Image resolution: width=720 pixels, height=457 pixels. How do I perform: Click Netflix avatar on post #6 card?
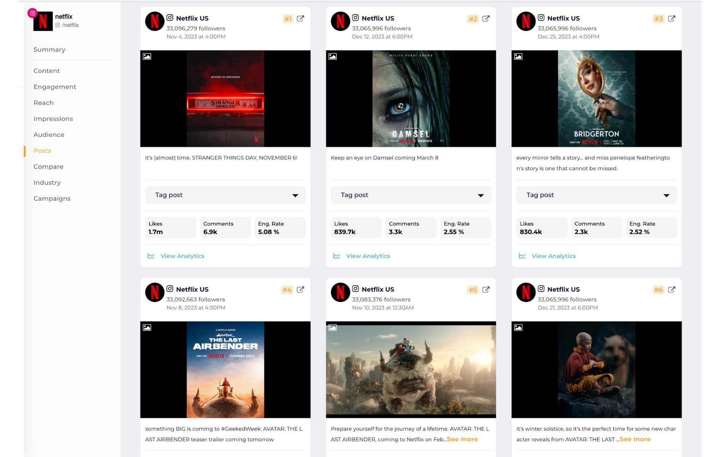526,292
